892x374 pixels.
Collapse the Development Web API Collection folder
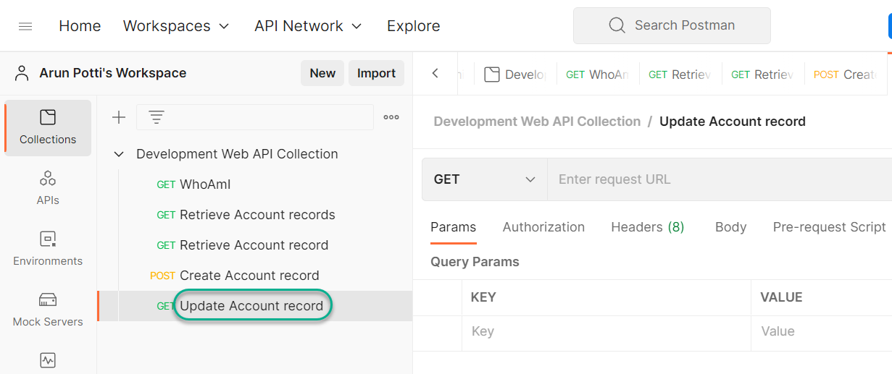click(x=119, y=154)
